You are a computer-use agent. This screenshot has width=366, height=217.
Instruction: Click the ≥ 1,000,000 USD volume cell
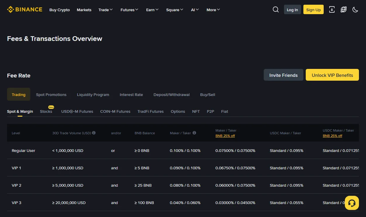(x=68, y=168)
